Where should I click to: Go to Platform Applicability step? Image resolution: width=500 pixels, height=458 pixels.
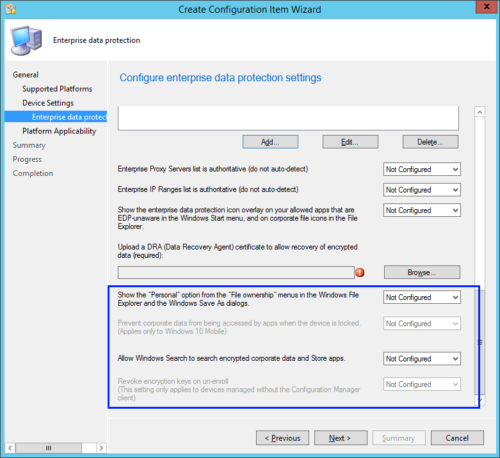click(x=59, y=131)
